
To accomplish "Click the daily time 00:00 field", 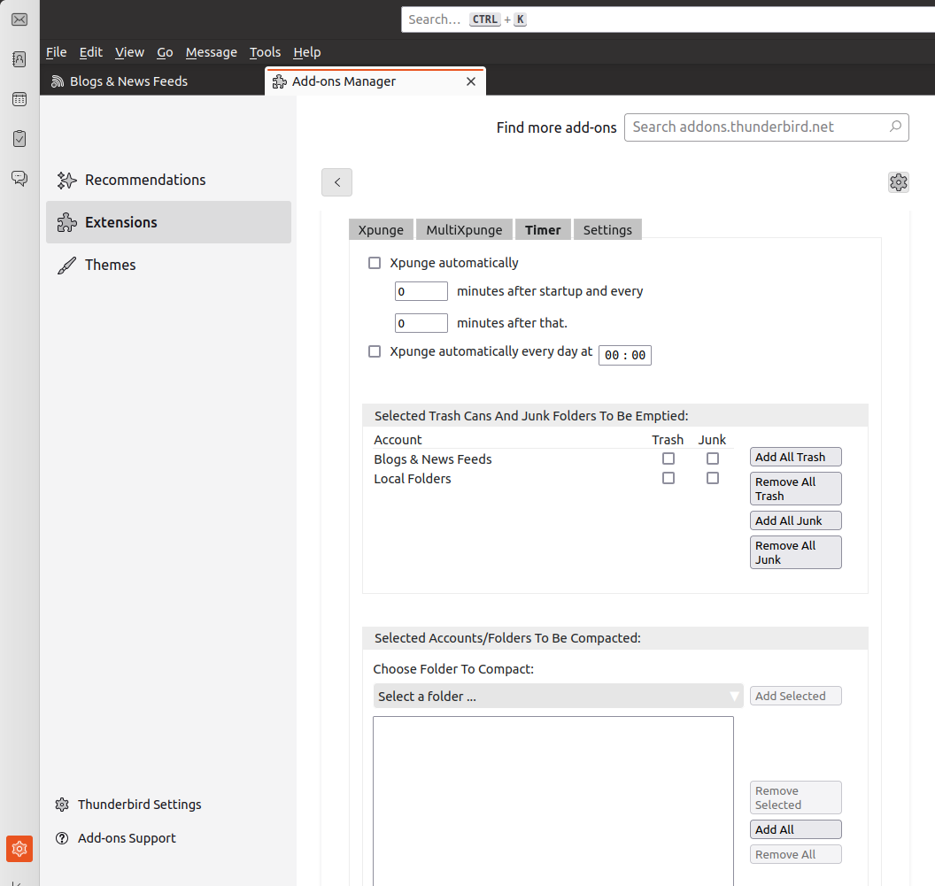I will [x=625, y=355].
